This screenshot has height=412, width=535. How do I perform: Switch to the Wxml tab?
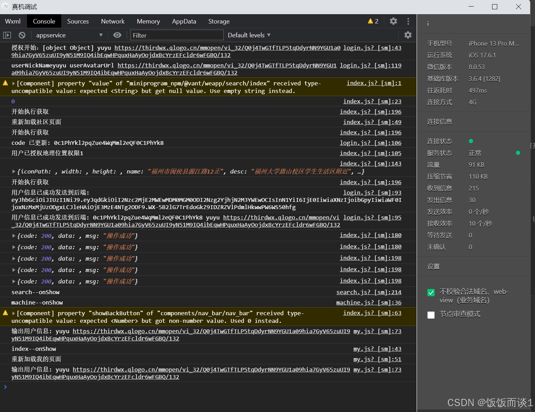13,21
